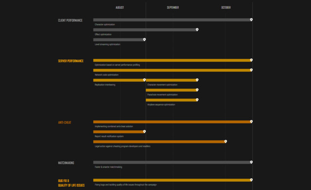Click pin marker of Character movement optimization bar

pos(197,80)
